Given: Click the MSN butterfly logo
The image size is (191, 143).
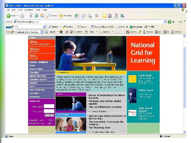Looking at the screenshot, I should click(10, 27).
